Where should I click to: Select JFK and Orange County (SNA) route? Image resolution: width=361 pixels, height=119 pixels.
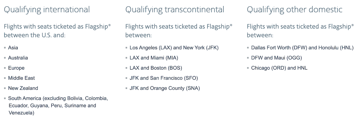pos(165,88)
